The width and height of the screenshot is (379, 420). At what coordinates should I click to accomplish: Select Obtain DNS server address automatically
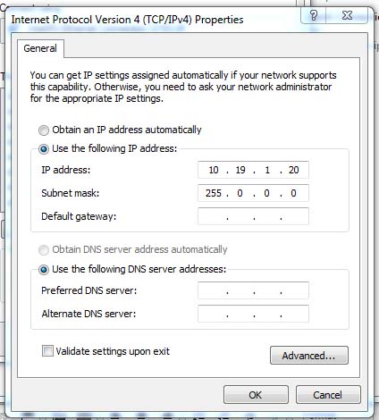tap(44, 250)
